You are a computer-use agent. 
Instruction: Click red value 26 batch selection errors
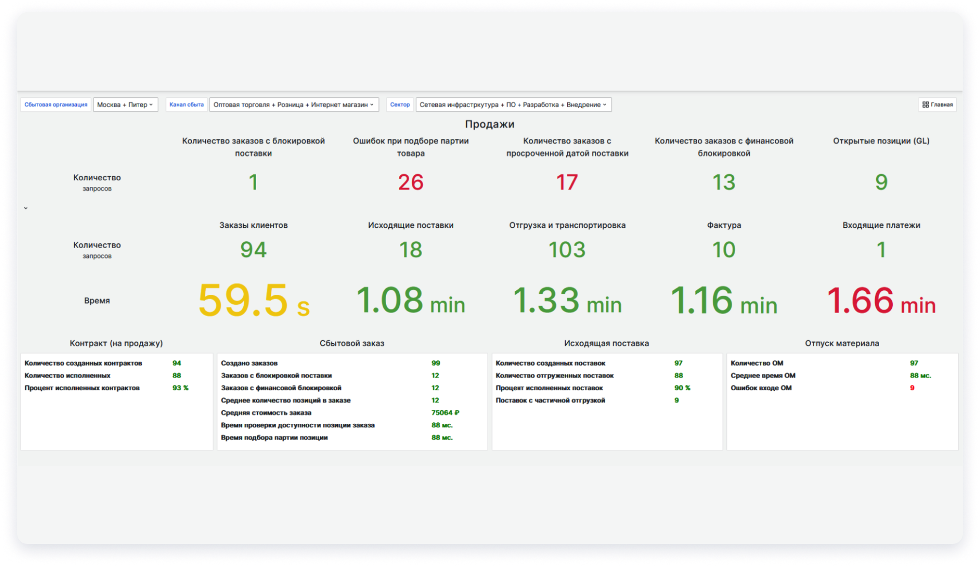(x=411, y=182)
